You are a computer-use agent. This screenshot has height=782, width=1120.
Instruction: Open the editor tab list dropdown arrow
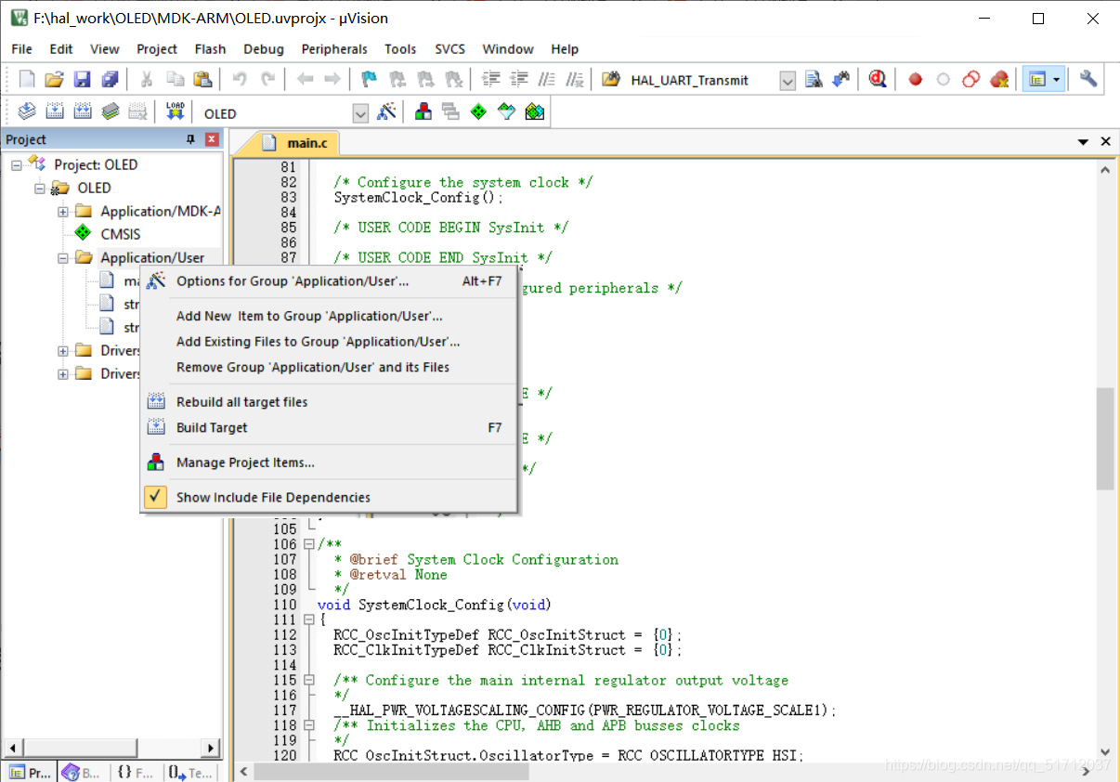(x=1083, y=142)
